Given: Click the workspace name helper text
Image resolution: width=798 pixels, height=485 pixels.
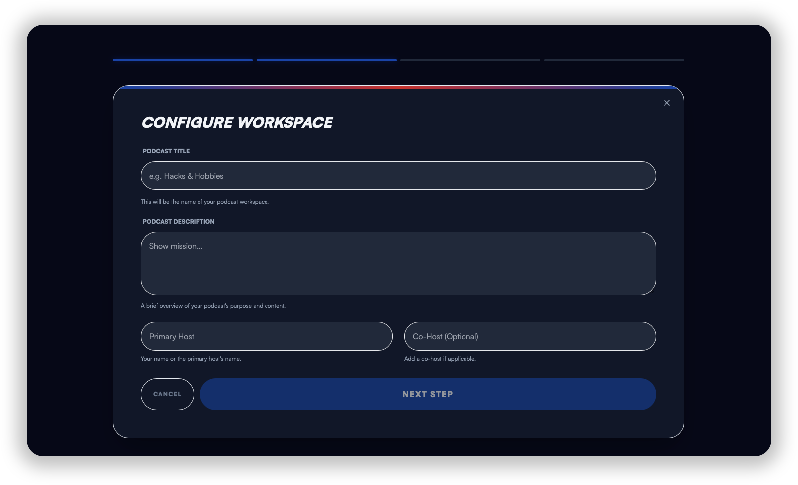Looking at the screenshot, I should 204,202.
